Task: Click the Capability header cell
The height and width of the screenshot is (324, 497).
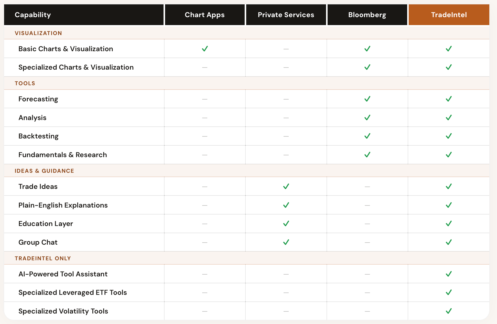Action: tap(84, 15)
